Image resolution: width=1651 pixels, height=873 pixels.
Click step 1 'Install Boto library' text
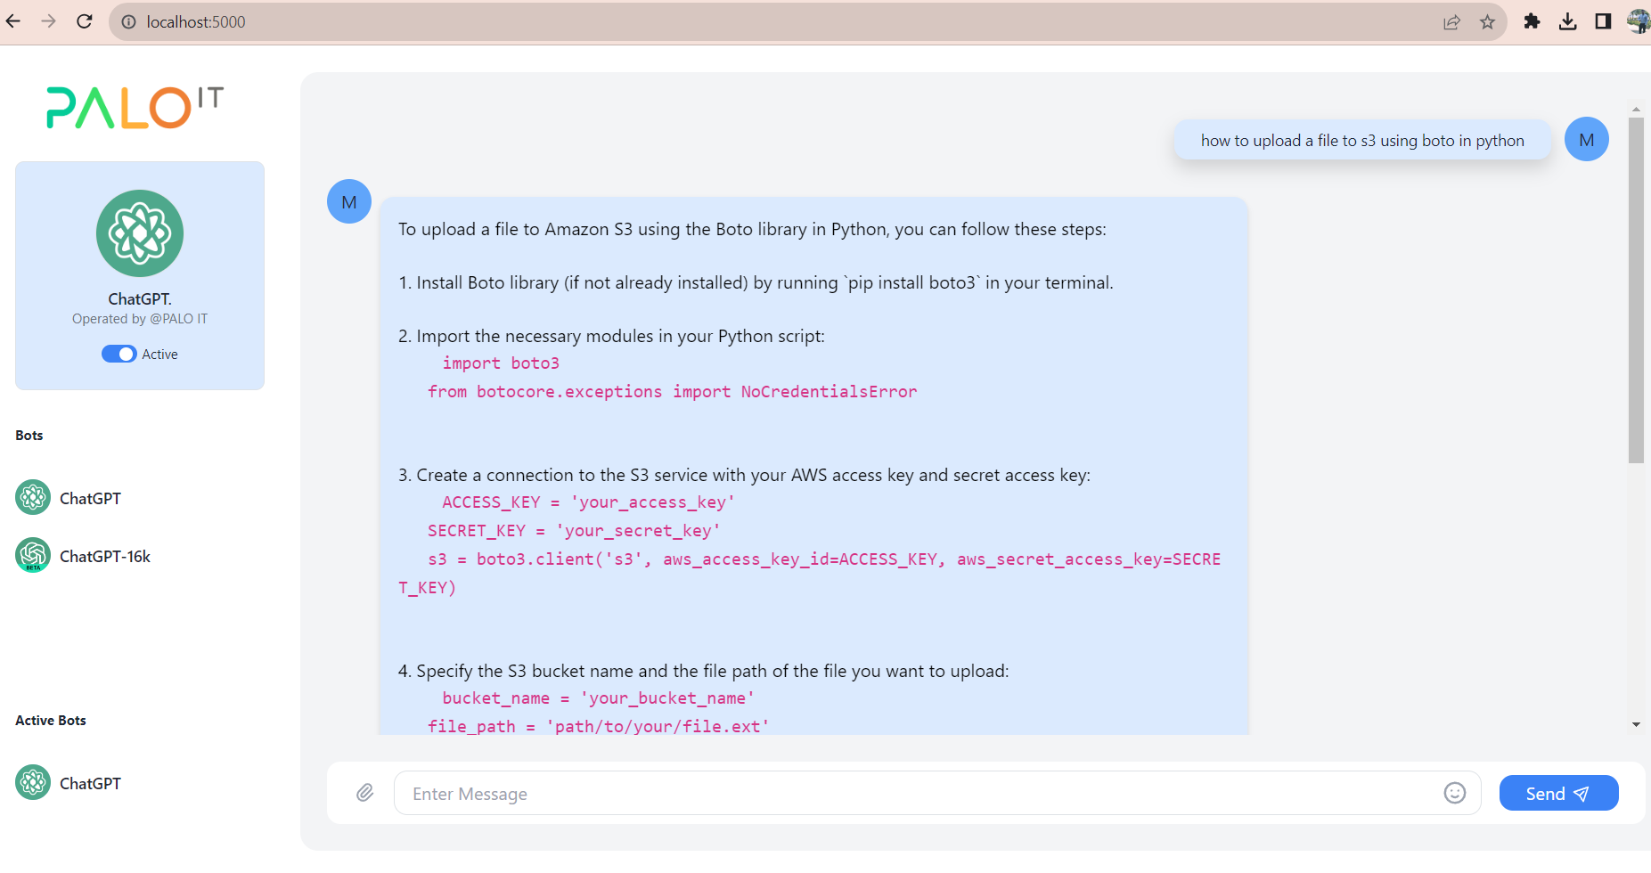[756, 283]
